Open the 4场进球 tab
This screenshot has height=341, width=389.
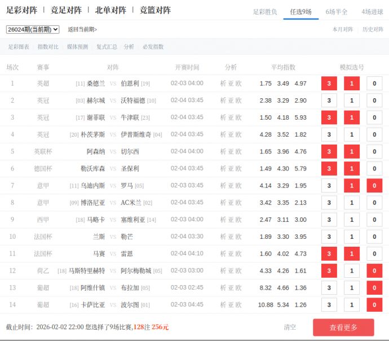click(372, 12)
